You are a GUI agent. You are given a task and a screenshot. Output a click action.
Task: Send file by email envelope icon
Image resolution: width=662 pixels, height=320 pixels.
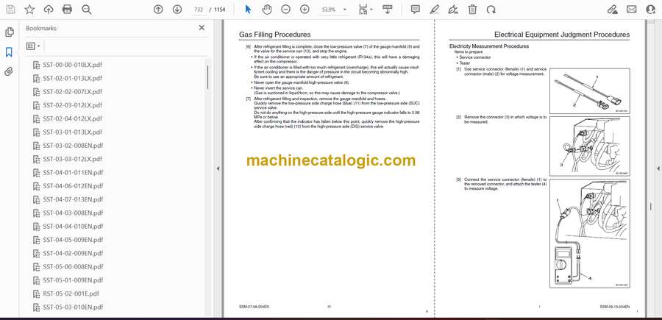[x=632, y=10]
